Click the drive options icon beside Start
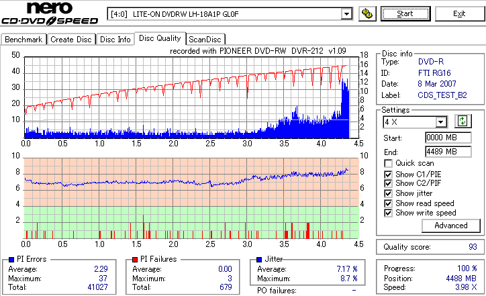This screenshot has height=296, width=486. click(x=367, y=13)
